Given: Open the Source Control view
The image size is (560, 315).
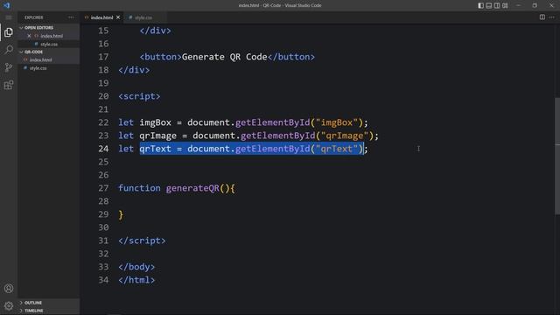Looking at the screenshot, I should [x=9, y=67].
